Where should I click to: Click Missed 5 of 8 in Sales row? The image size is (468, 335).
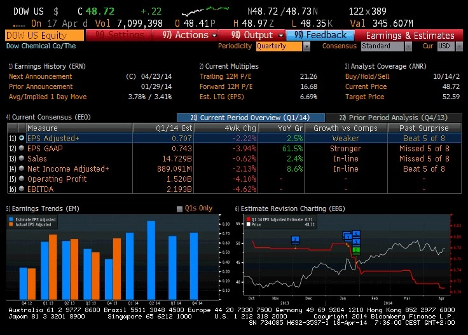(424, 159)
